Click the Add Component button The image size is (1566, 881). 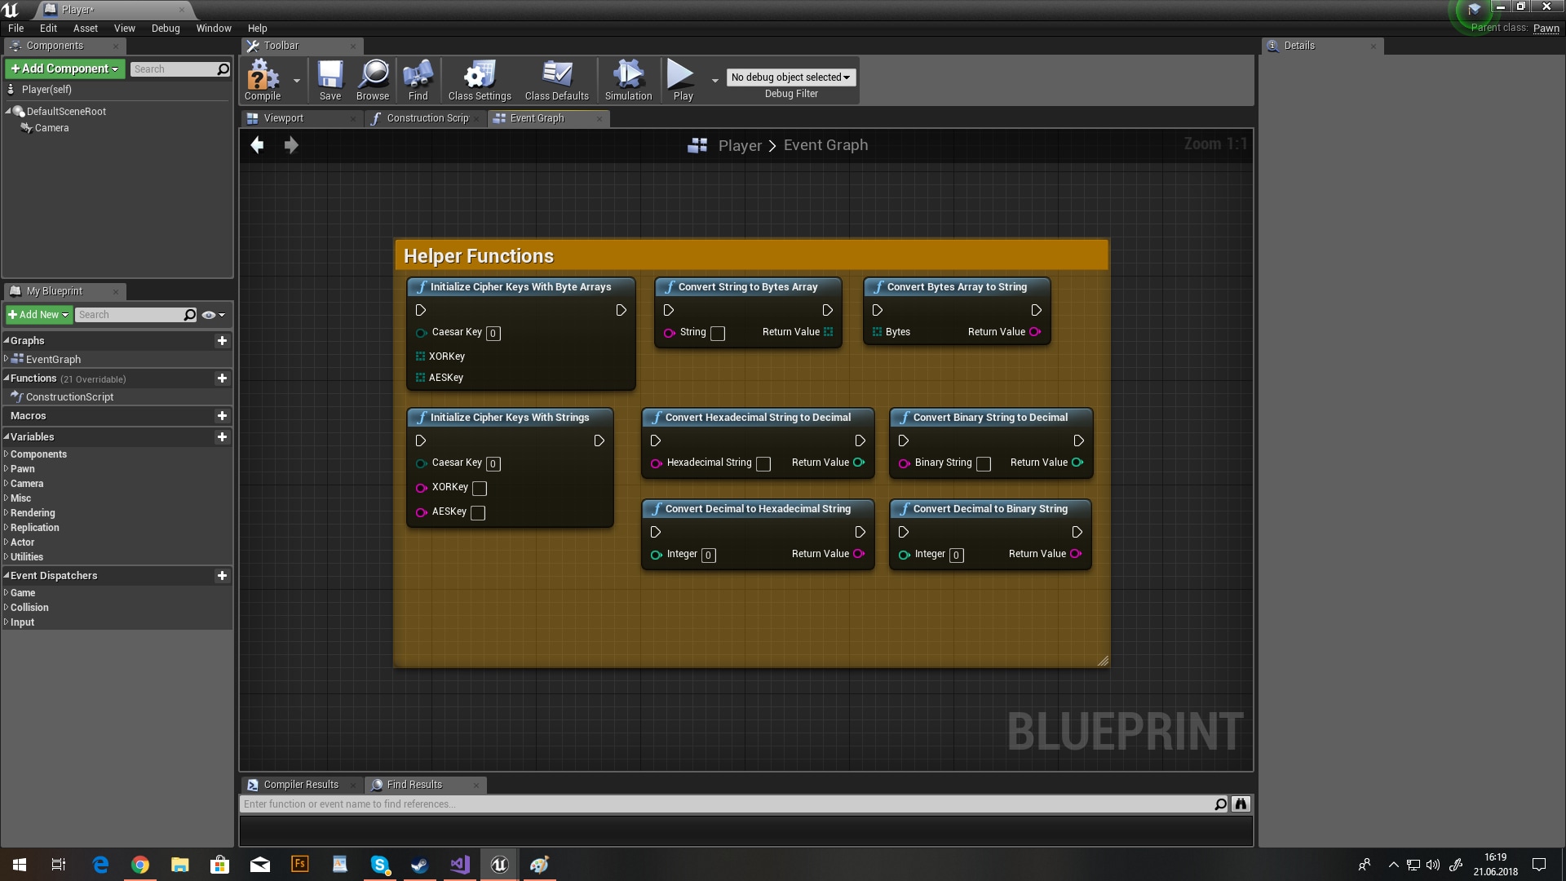[x=64, y=69]
